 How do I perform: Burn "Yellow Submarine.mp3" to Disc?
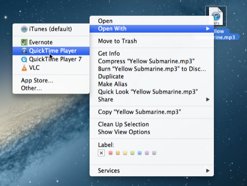[152, 69]
